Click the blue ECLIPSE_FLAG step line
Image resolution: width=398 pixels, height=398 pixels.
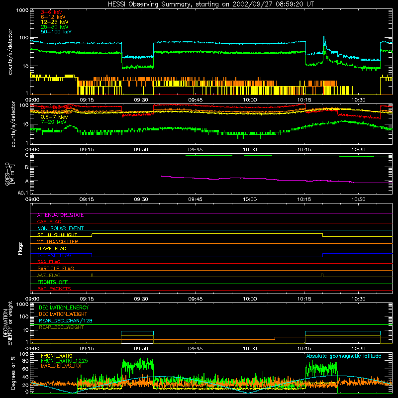pyautogui.click(x=207, y=257)
